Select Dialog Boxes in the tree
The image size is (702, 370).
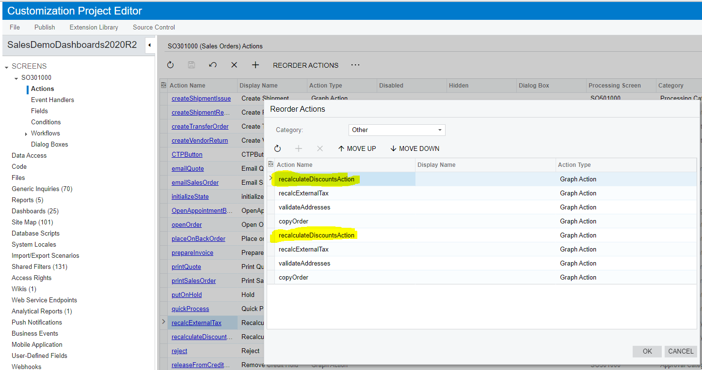[49, 144]
